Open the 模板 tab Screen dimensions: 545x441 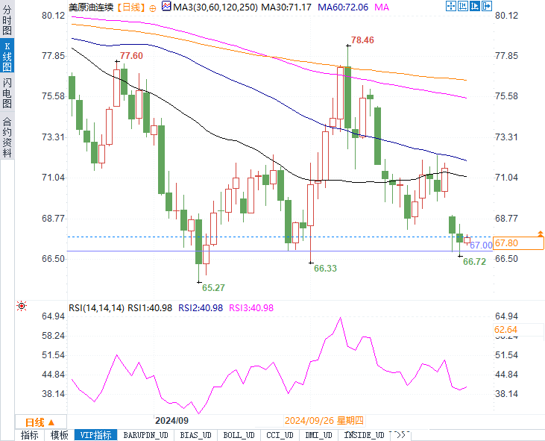(59, 435)
